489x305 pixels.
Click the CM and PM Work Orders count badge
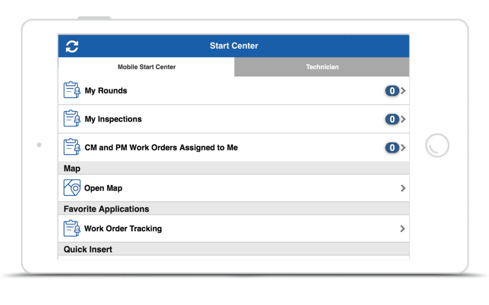pyautogui.click(x=392, y=148)
